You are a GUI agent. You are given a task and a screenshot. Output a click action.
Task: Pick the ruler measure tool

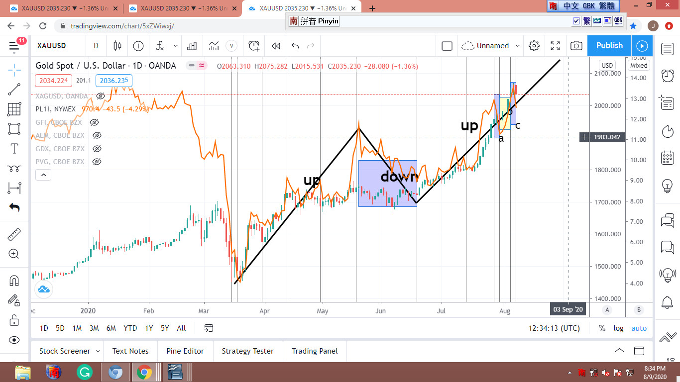coord(14,234)
